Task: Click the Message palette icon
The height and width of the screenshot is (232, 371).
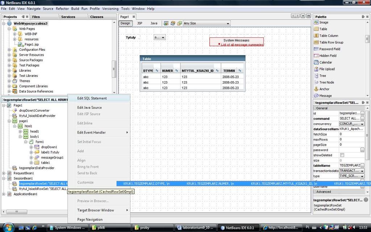Action: 316,96
